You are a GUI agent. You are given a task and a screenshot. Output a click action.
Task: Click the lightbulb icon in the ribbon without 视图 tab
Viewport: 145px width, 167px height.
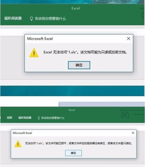coord(31,19)
